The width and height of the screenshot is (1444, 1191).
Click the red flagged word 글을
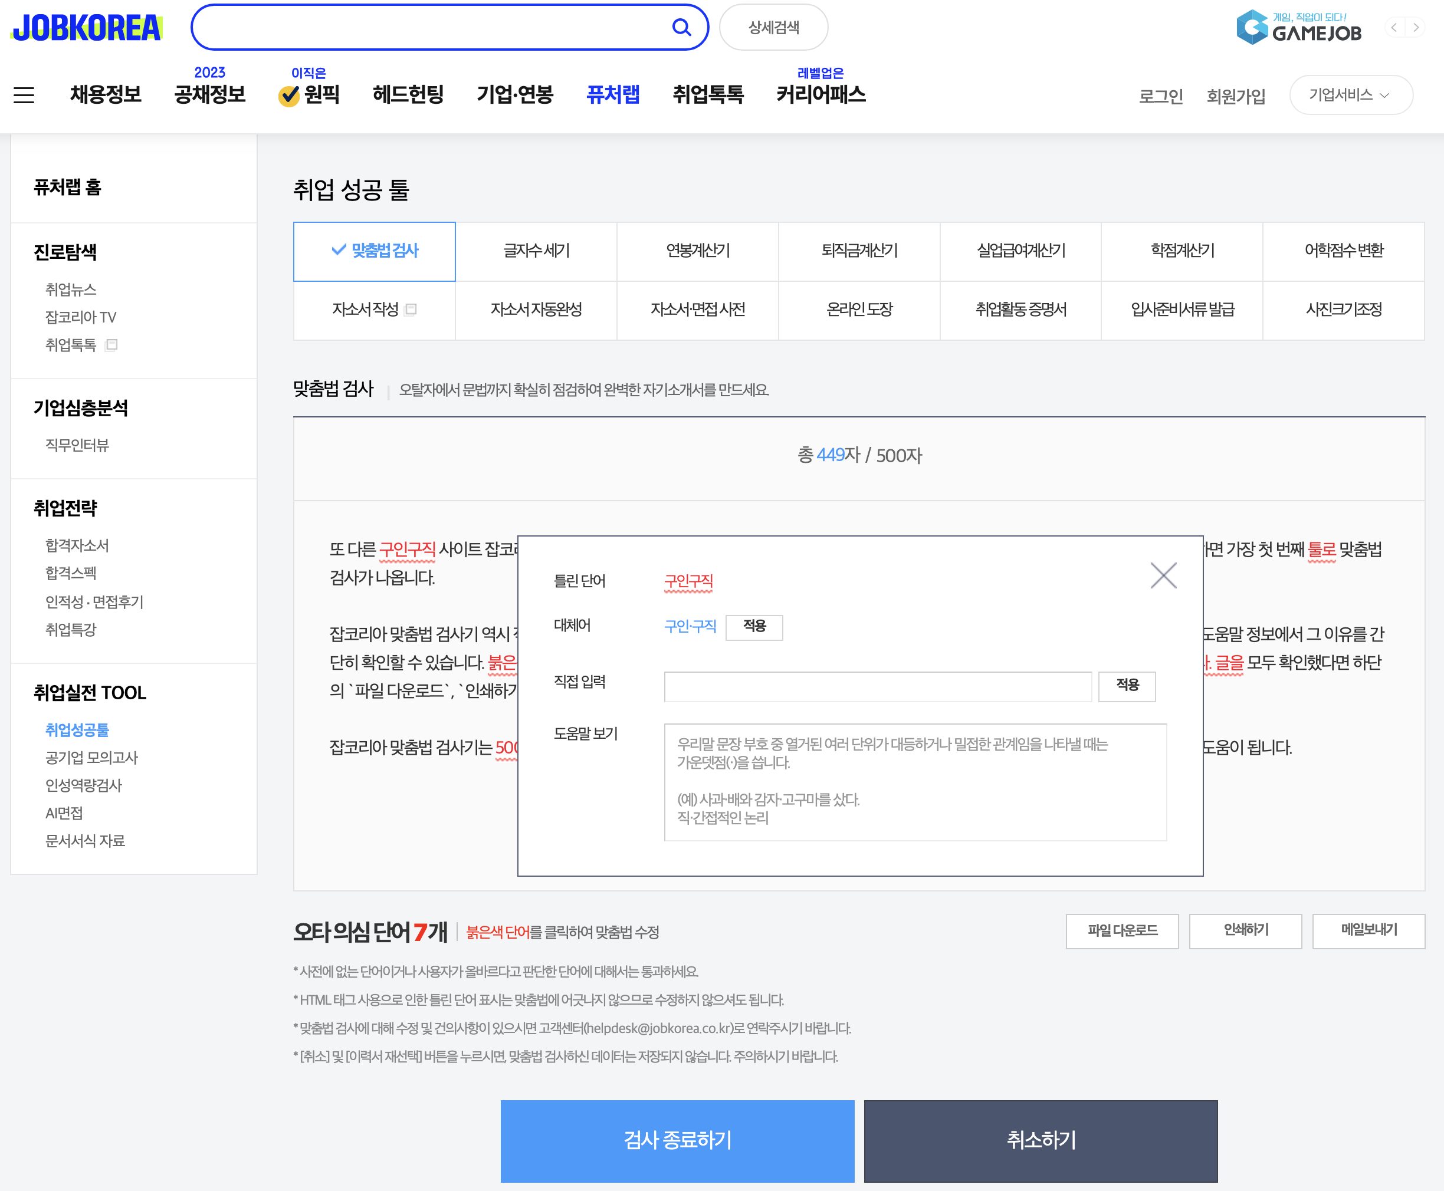pos(1229,663)
